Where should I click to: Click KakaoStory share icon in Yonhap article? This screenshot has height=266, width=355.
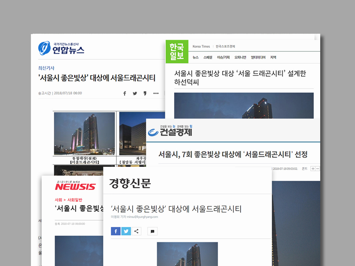[x=145, y=93]
